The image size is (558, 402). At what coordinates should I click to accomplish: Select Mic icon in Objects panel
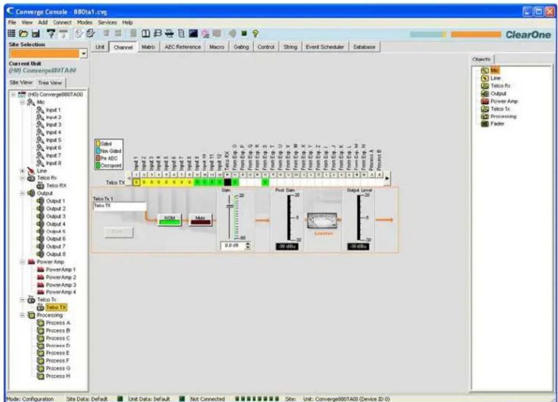pyautogui.click(x=485, y=71)
